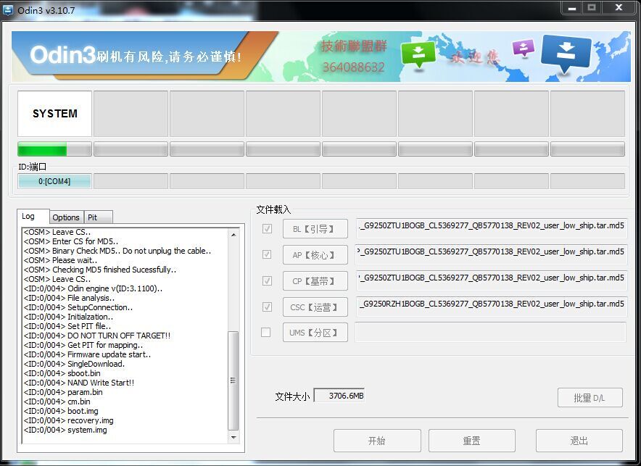Image resolution: width=641 pixels, height=466 pixels.
Task: Click the log scrollbar down arrow
Action: 233,438
